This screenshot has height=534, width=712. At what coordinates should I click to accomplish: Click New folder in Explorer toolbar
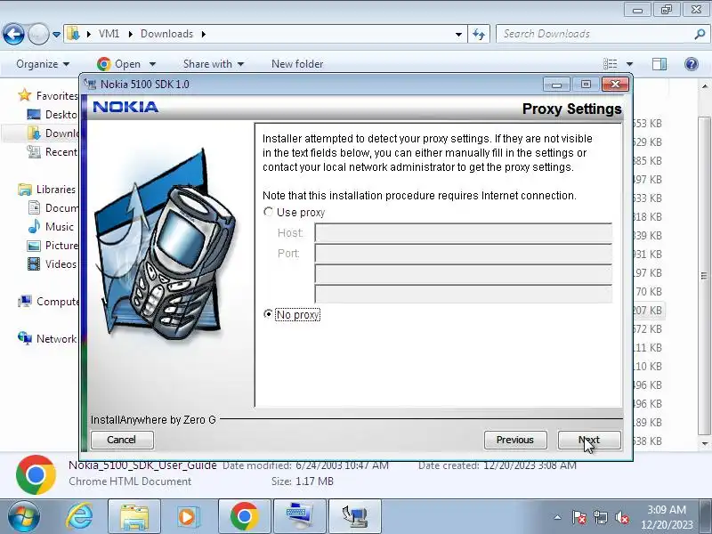pyautogui.click(x=297, y=64)
